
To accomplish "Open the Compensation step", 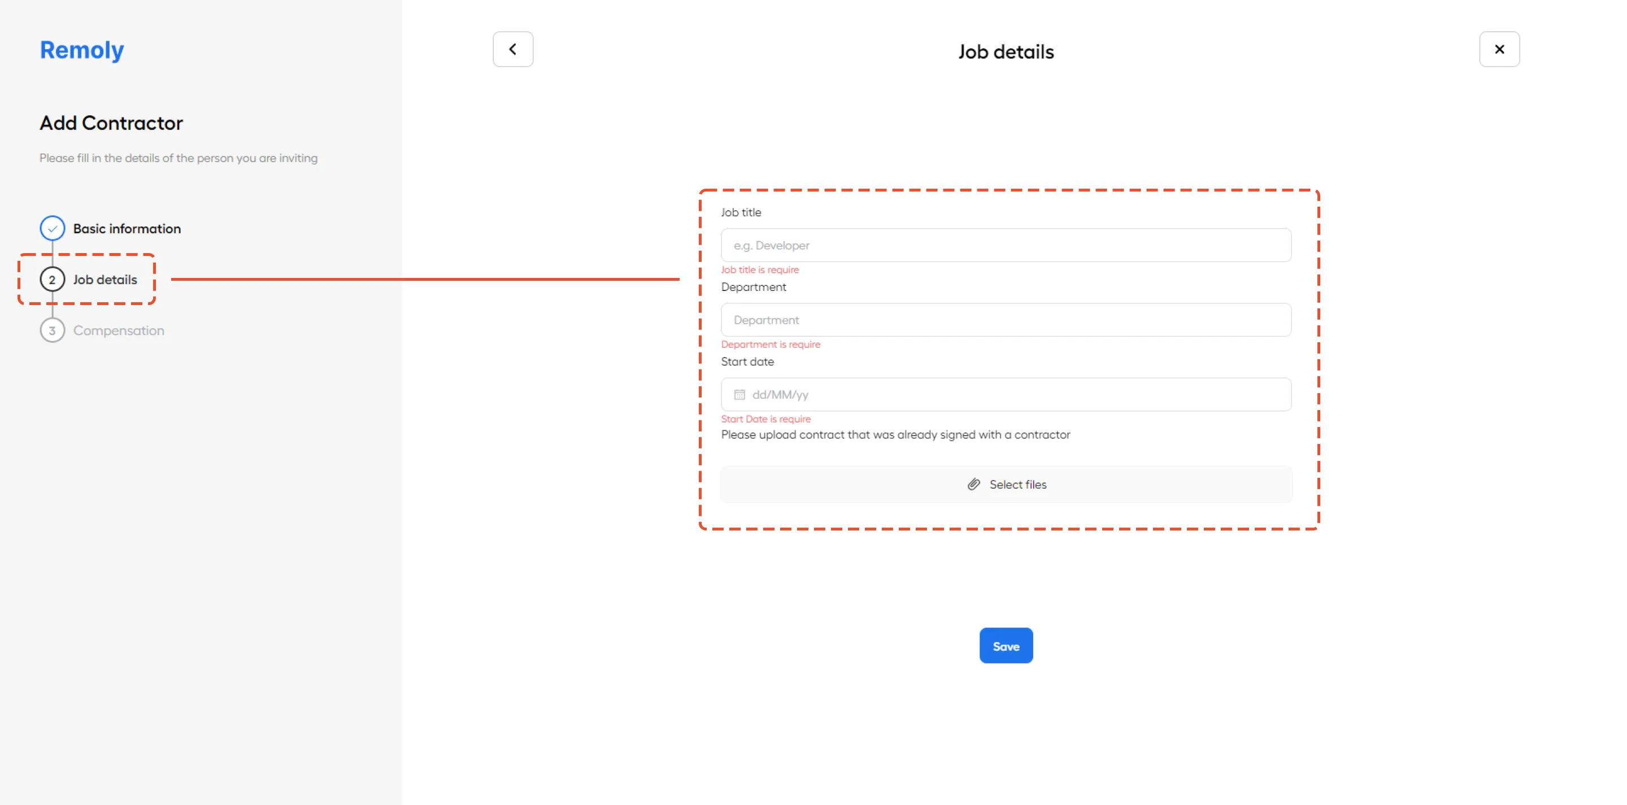I will 119,330.
